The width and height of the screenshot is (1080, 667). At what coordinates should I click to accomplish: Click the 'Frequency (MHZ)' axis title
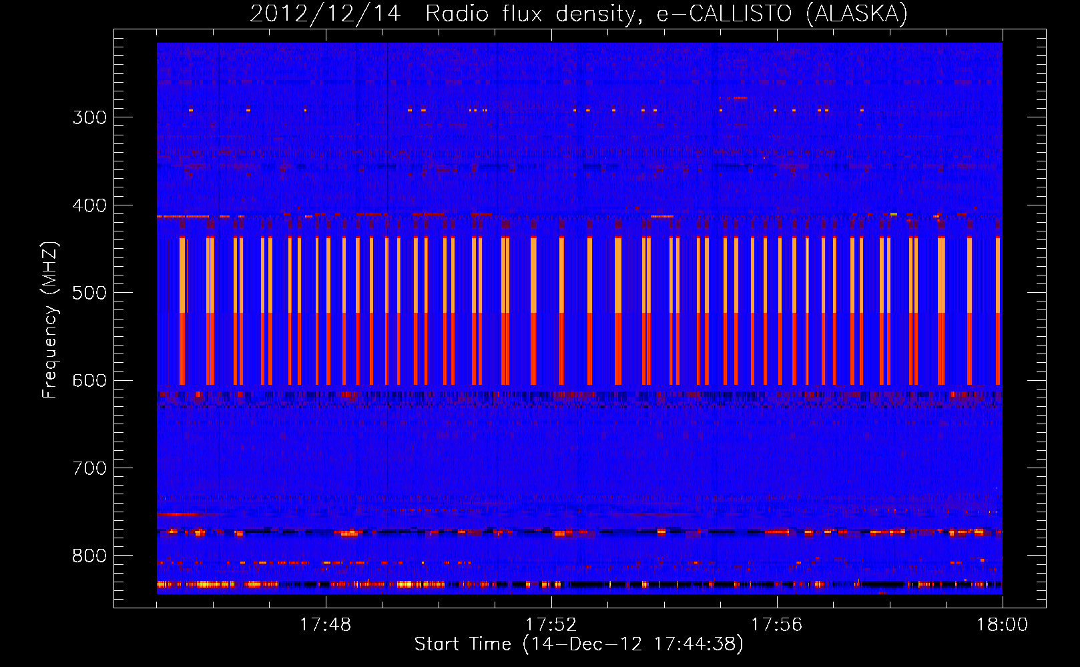click(51, 320)
